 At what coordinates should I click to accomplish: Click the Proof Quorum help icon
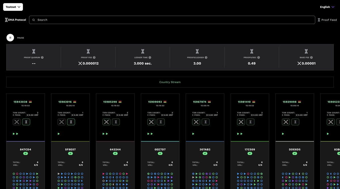click(42, 57)
